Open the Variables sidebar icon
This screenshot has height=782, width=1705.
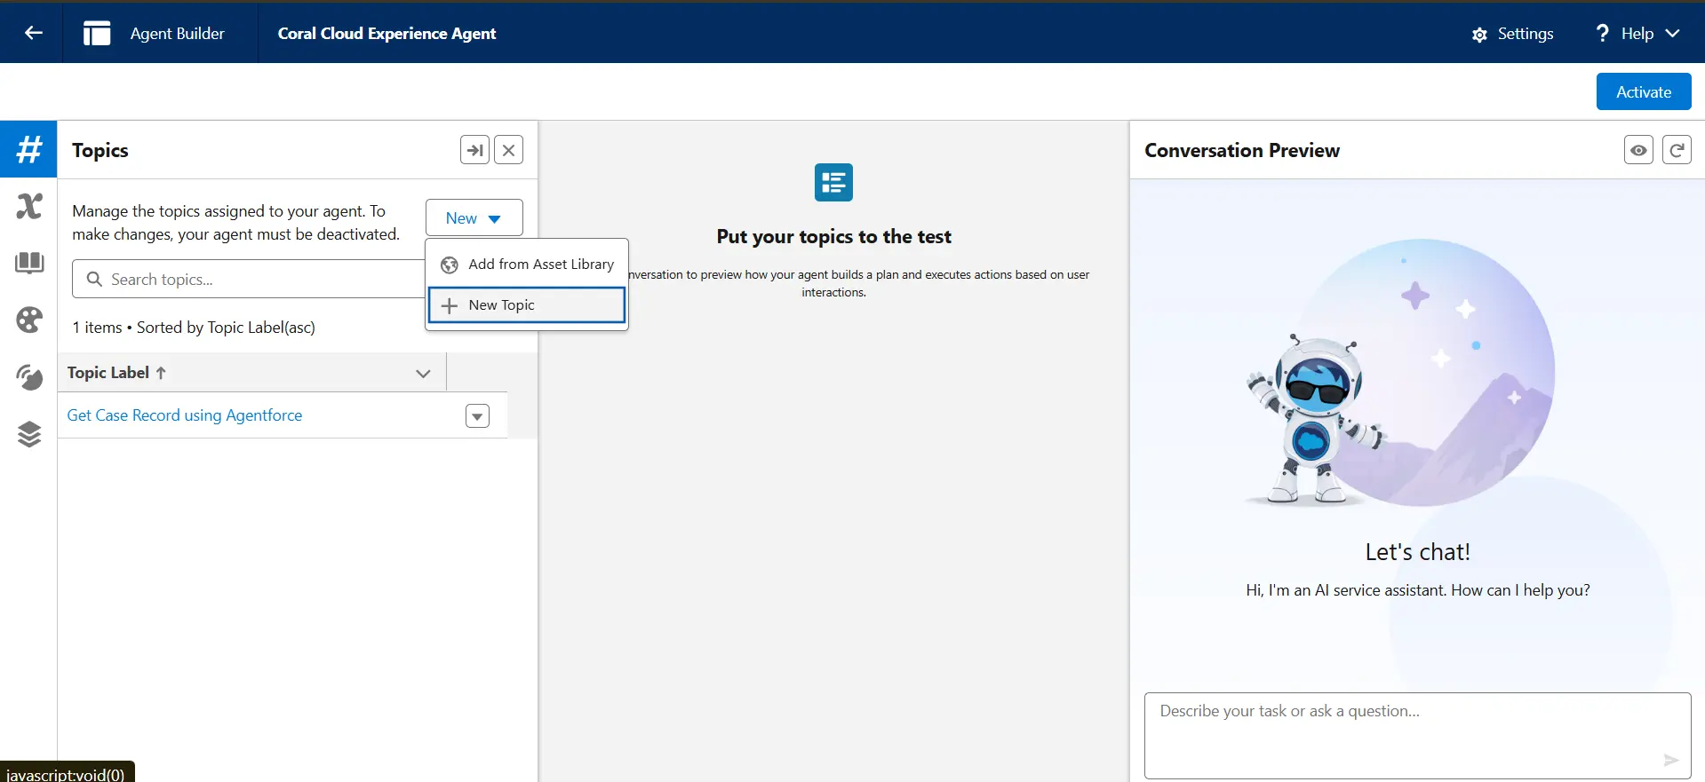(29, 206)
